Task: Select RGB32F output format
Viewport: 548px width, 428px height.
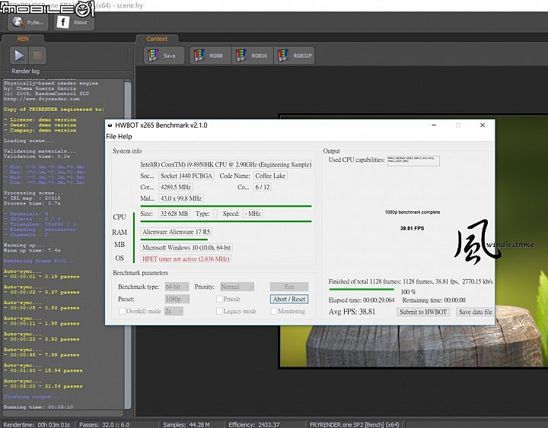Action: coord(295,55)
